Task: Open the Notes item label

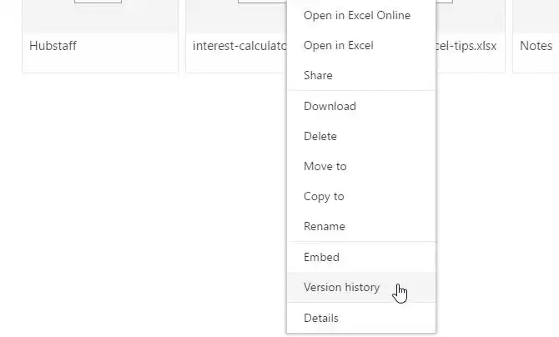Action: (x=536, y=46)
